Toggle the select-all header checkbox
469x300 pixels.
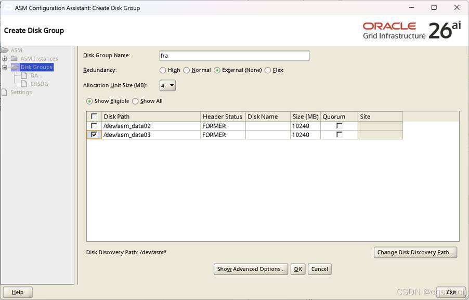tap(94, 116)
